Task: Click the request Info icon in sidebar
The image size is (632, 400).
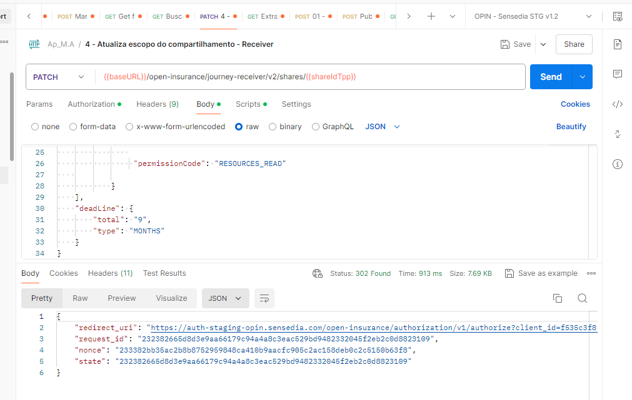Action: pyautogui.click(x=618, y=164)
